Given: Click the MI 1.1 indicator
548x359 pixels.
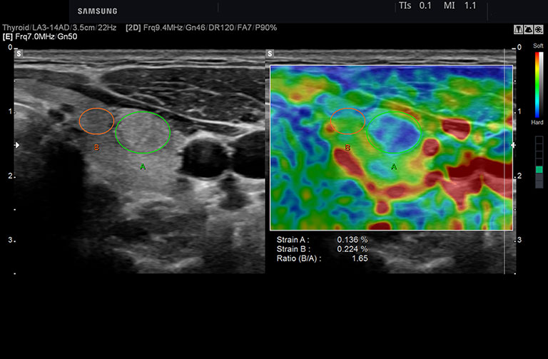Looking at the screenshot, I should click(x=460, y=6).
